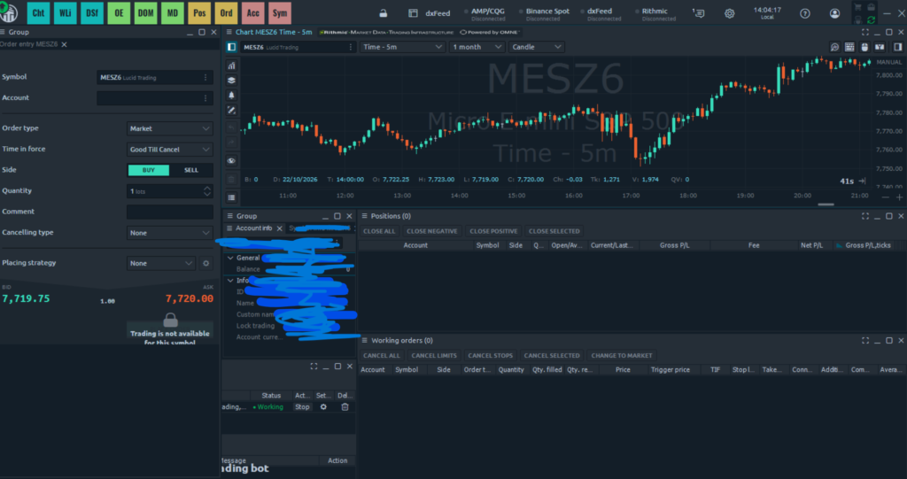
Task: Open the notifications message icon
Action: tap(699, 13)
